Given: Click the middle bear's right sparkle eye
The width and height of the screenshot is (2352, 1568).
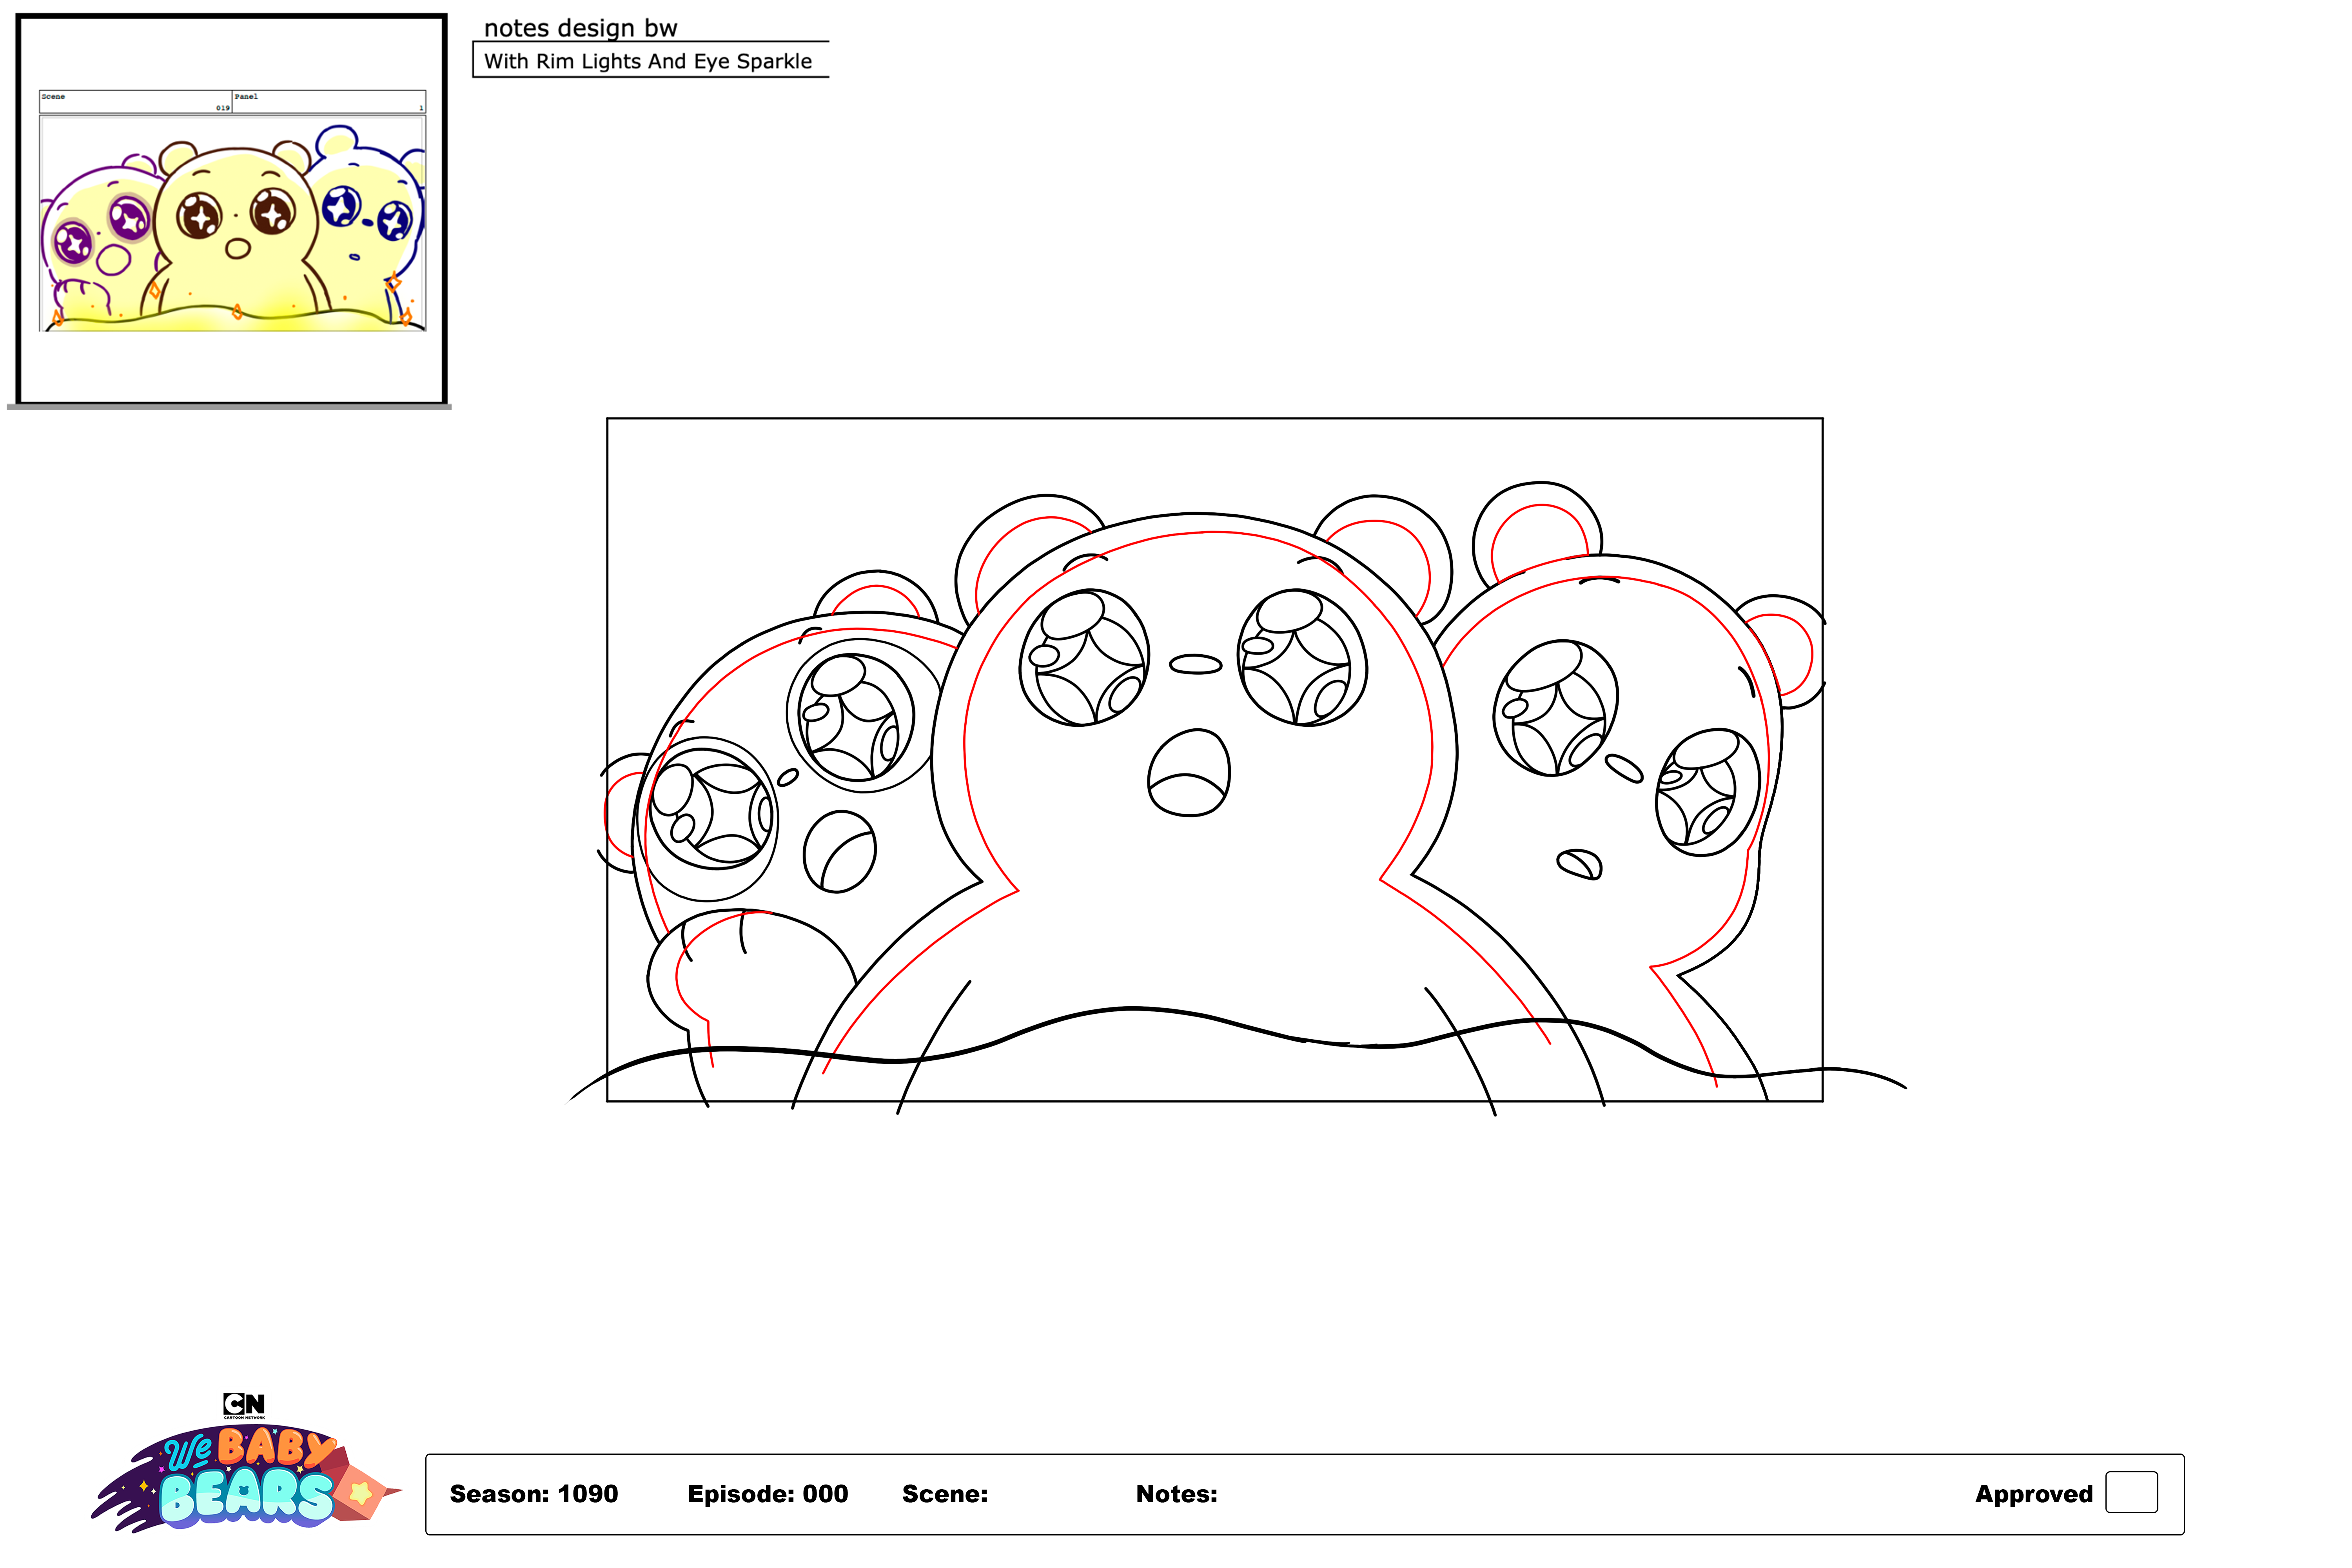Looking at the screenshot, I should 1301,657.
